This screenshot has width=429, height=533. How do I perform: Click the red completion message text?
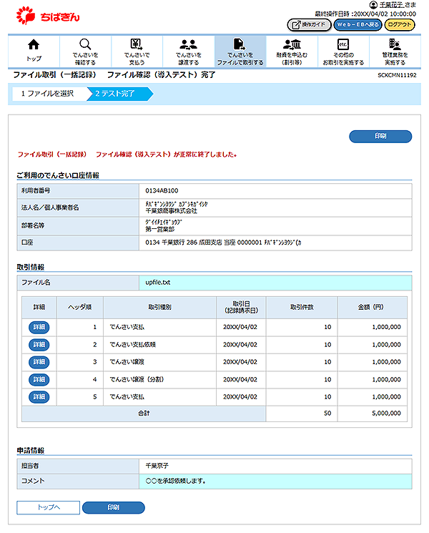coord(127,155)
